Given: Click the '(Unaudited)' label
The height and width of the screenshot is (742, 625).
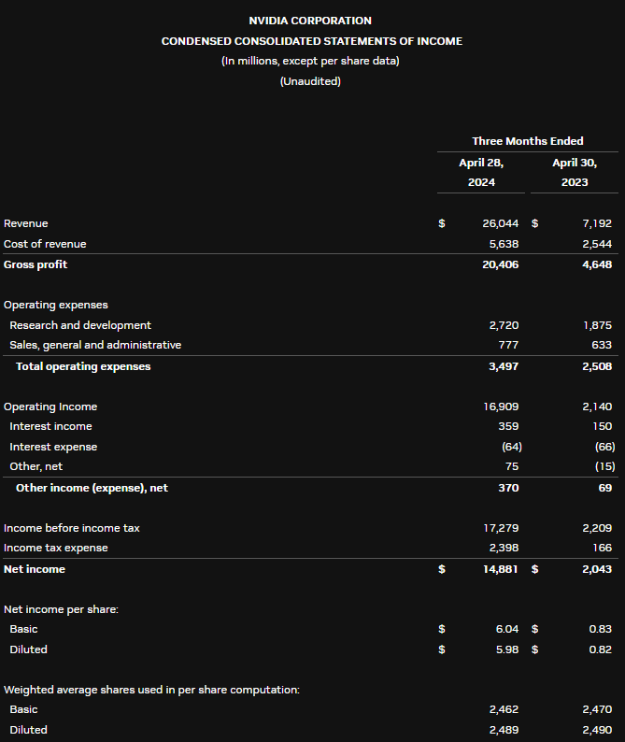Looking at the screenshot, I should (310, 81).
